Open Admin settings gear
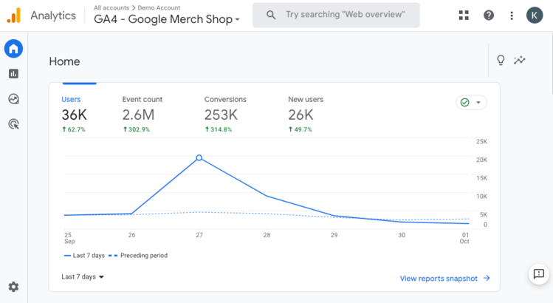 pyautogui.click(x=13, y=287)
